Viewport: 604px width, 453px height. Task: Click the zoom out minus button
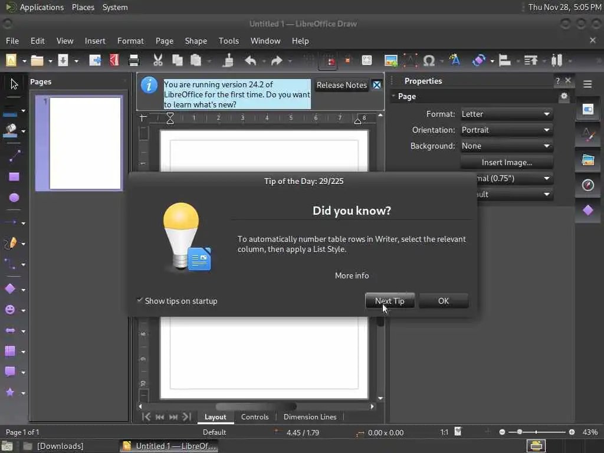[502, 432]
